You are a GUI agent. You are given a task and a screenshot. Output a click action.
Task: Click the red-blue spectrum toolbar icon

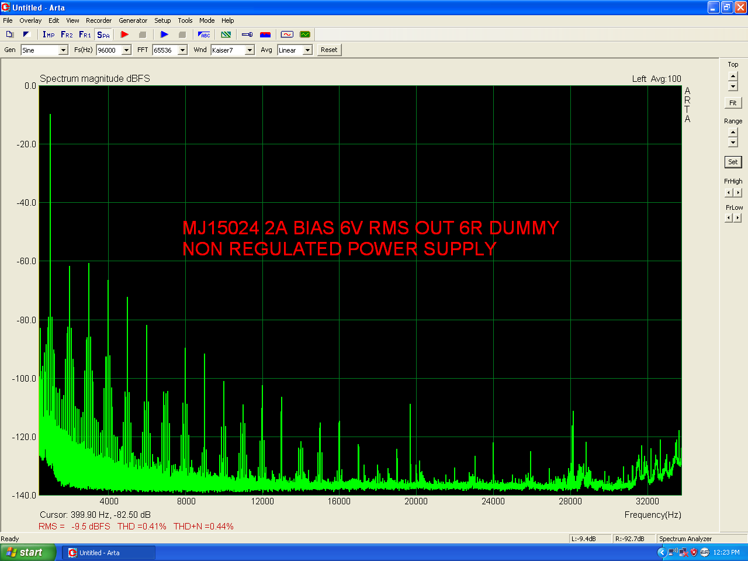(x=265, y=34)
